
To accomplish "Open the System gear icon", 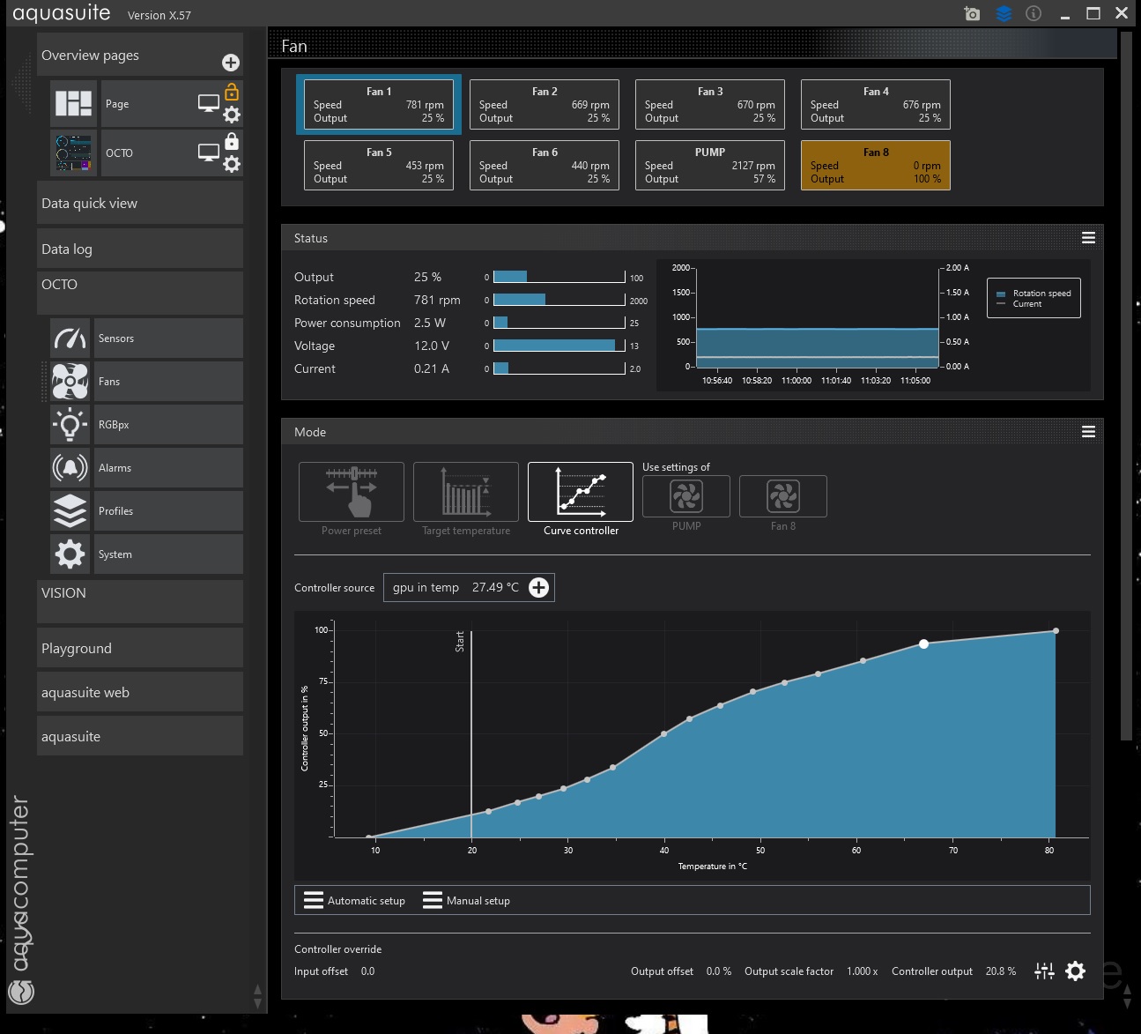I will [x=70, y=554].
